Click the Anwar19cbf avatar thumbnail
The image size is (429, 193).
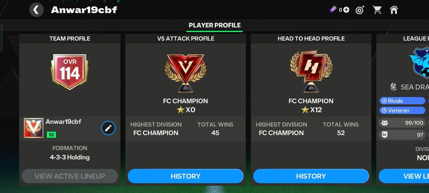click(33, 128)
